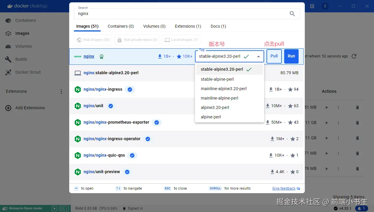
Task: Click verified publisher badge next to nginx/unit
Action: [x=111, y=106]
